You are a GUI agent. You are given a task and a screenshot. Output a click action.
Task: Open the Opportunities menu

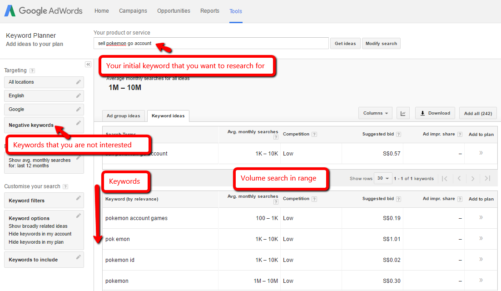[174, 11]
